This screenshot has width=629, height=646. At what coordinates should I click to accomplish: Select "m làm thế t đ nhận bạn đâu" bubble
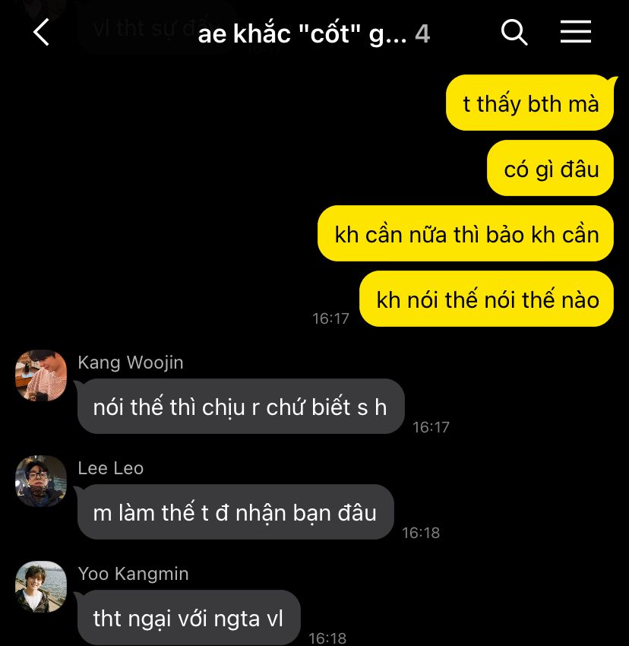[x=235, y=511]
